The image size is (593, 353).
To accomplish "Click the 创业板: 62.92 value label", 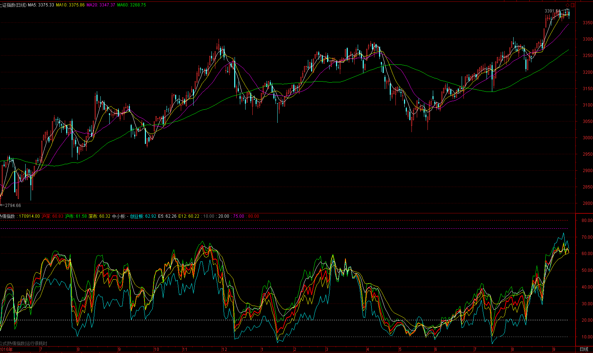I will [143, 216].
